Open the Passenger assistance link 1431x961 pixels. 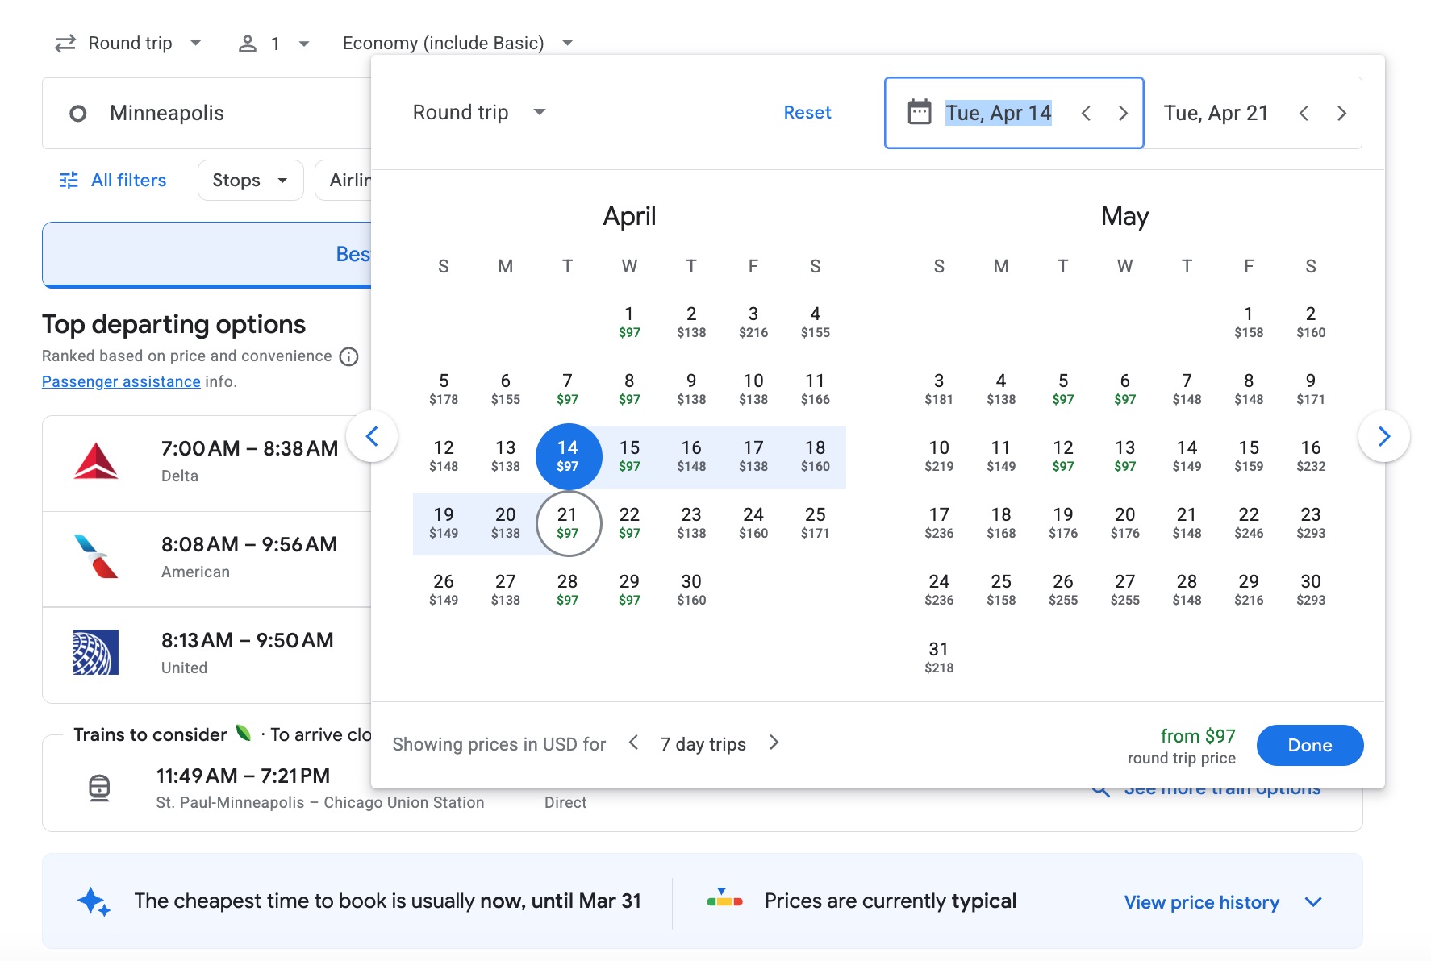coord(121,381)
